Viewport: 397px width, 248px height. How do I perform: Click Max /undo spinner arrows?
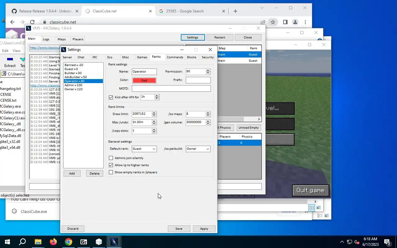click(x=154, y=122)
